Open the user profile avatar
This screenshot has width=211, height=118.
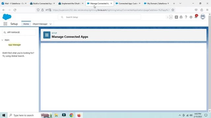[x=203, y=17]
